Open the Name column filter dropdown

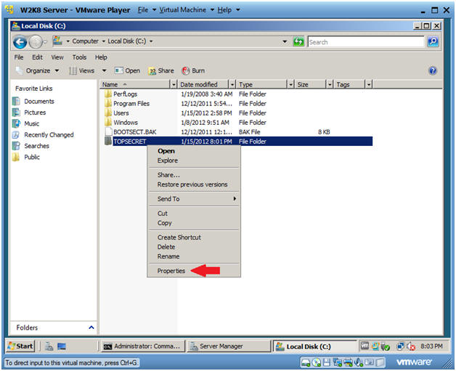[174, 85]
